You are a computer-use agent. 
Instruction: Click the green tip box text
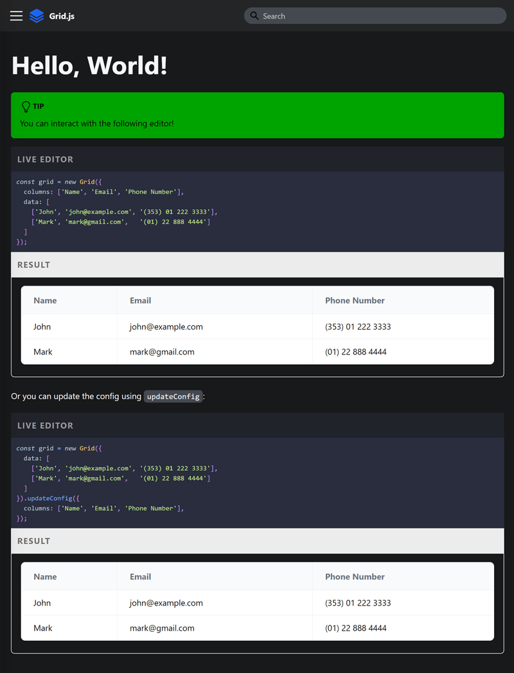click(96, 123)
